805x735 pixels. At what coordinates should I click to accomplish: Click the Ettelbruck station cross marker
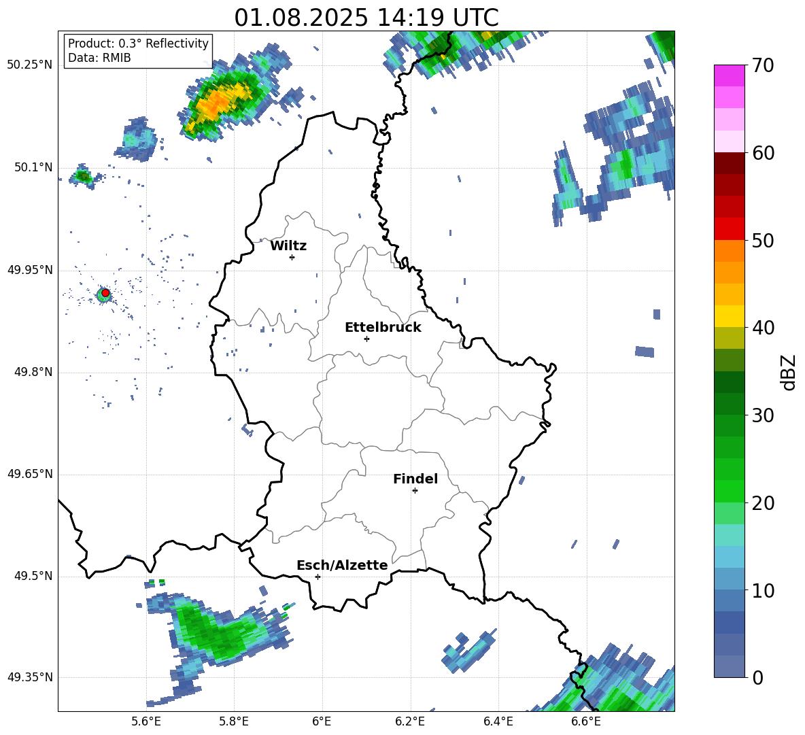pos(366,339)
